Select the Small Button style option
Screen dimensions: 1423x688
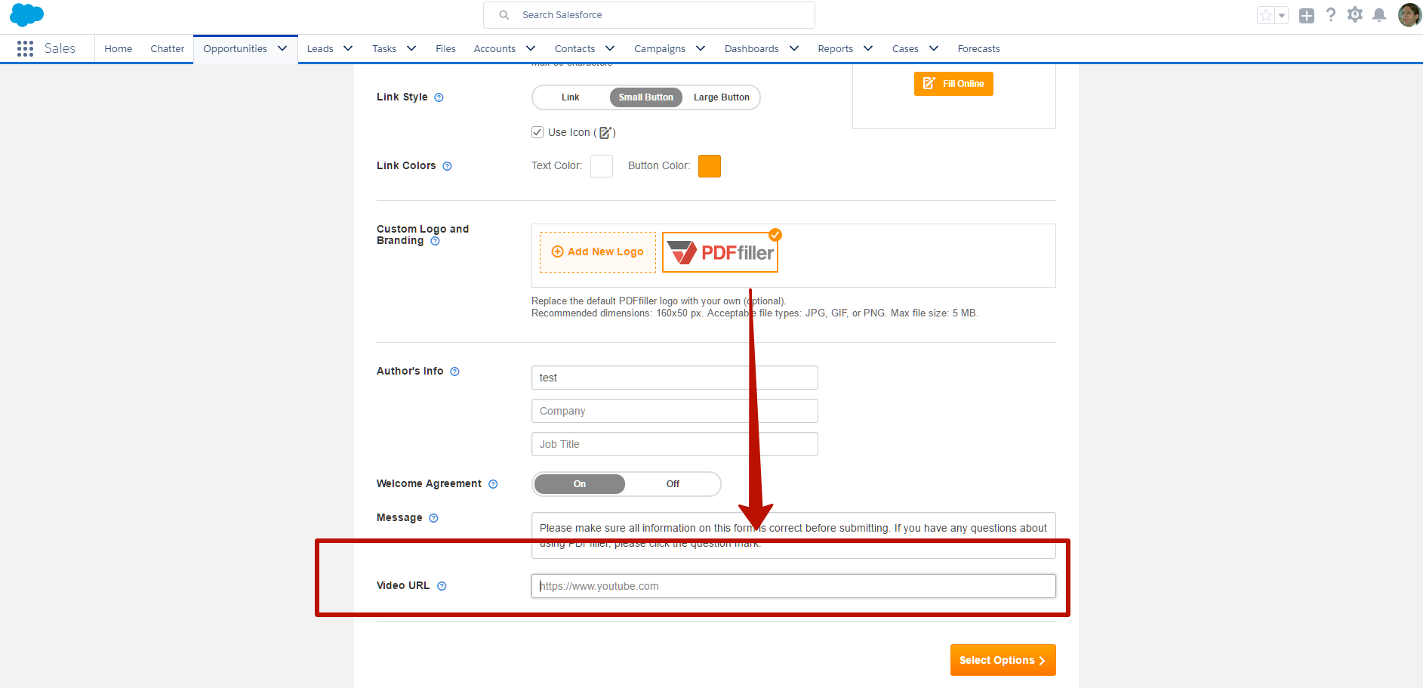(646, 97)
